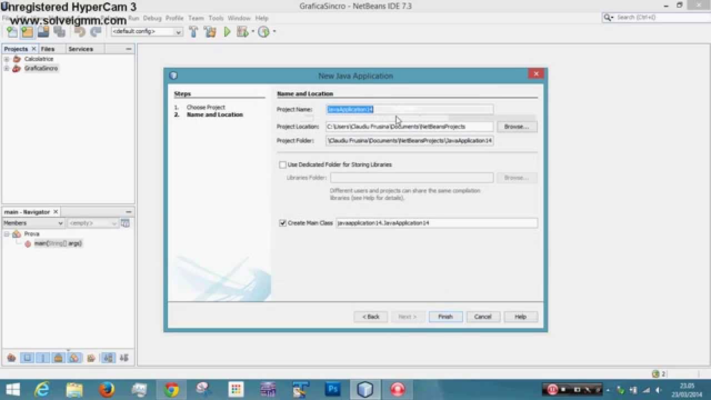Minimize the Projects panel
This screenshot has height=400, width=711.
129,49
